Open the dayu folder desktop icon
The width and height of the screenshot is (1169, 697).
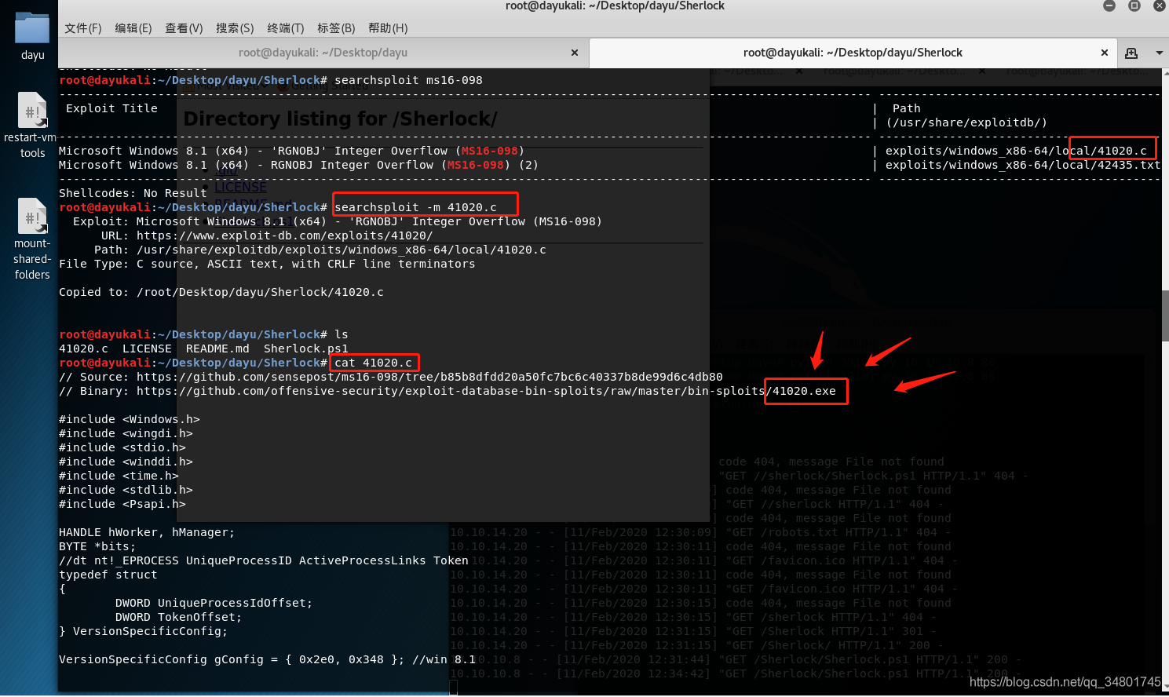pos(32,36)
